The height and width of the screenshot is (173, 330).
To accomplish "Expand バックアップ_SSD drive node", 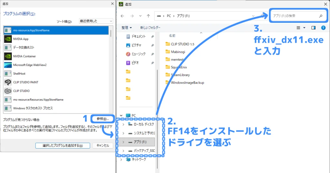I will click(123, 151).
